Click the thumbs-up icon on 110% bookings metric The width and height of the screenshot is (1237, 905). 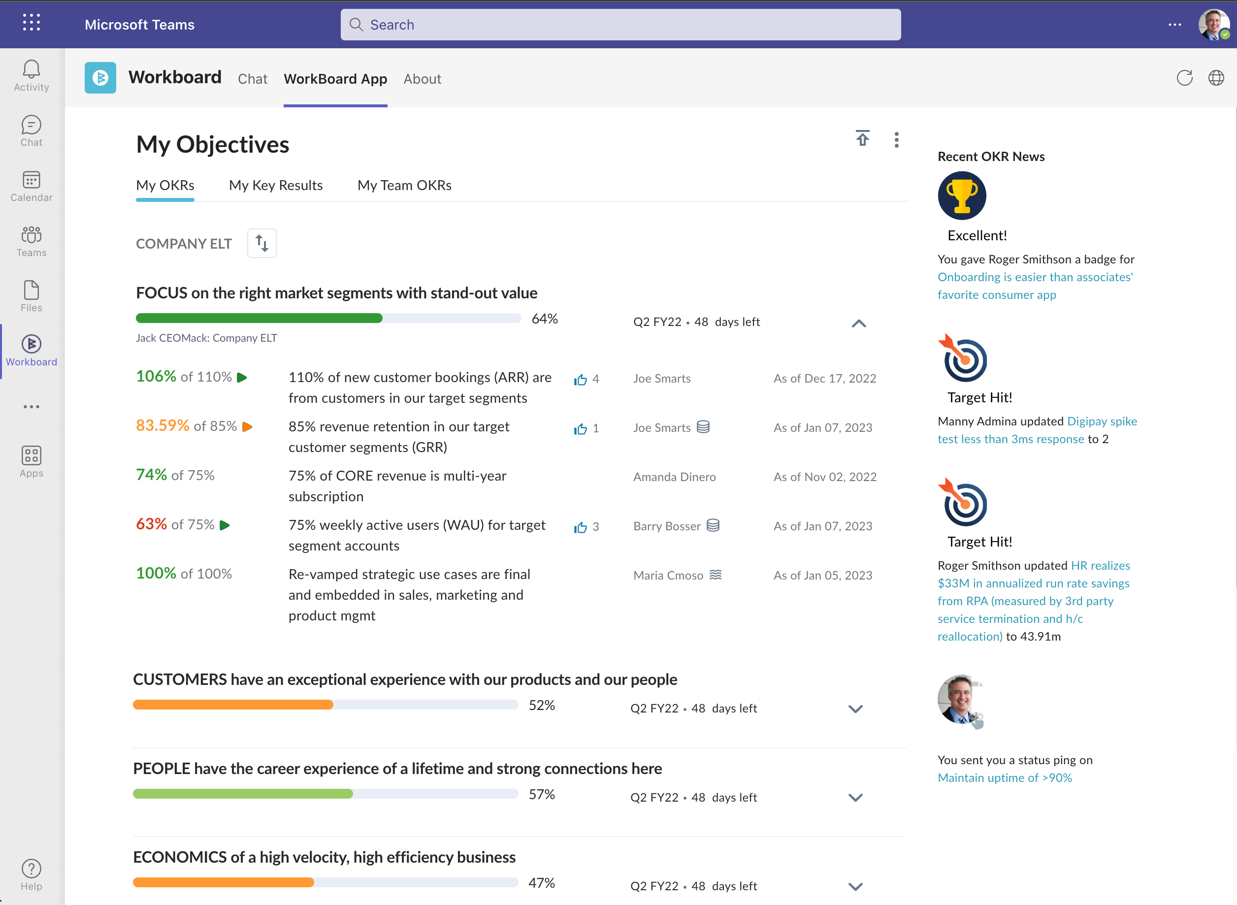[x=581, y=378]
